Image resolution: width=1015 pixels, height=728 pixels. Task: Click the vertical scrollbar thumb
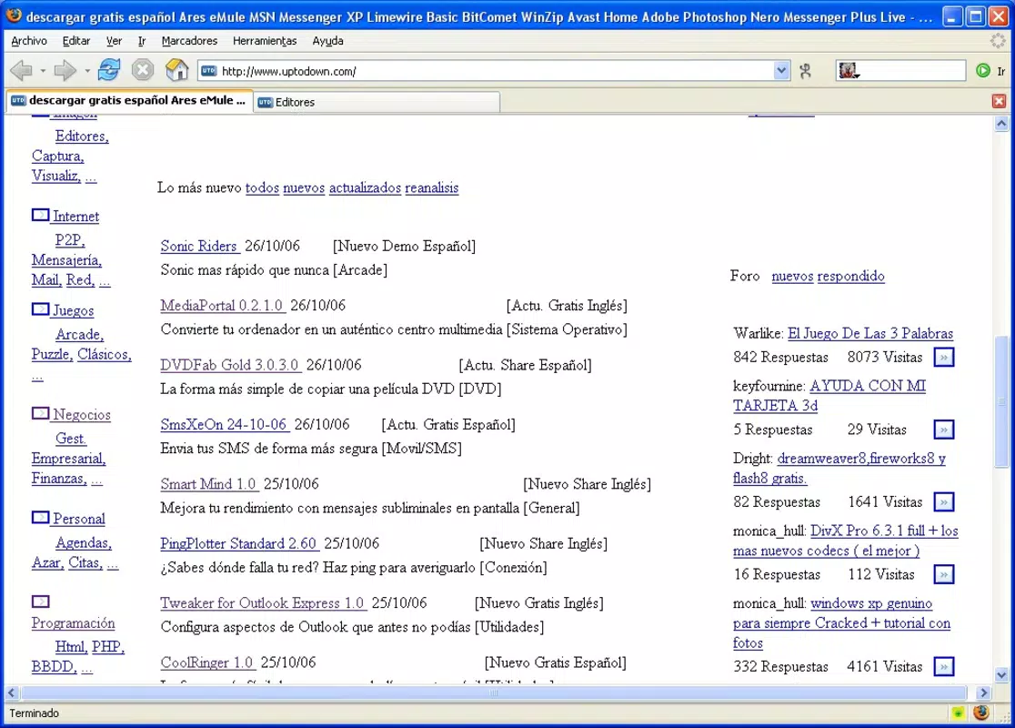click(1001, 401)
